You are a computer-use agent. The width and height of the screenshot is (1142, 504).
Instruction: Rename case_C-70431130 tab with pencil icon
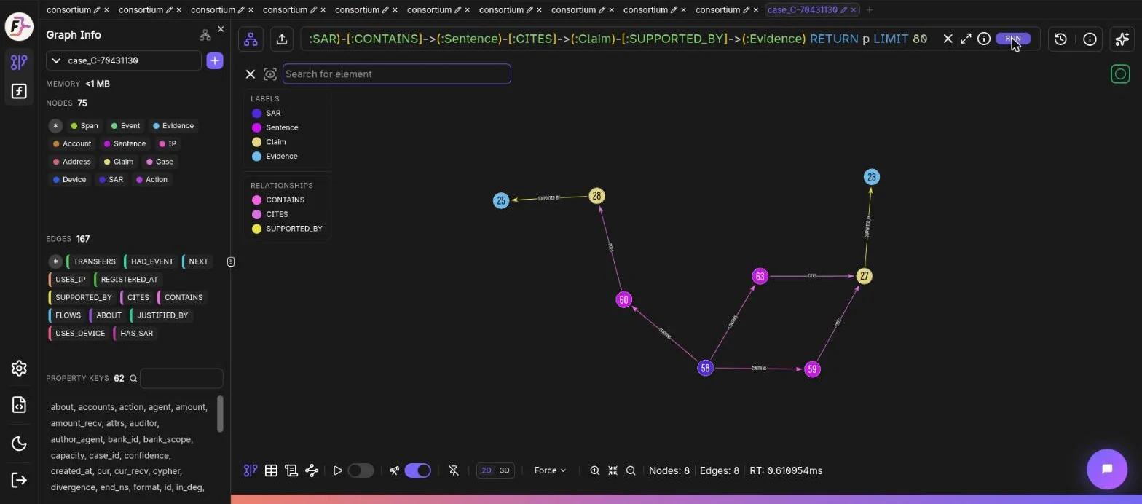[x=844, y=10]
